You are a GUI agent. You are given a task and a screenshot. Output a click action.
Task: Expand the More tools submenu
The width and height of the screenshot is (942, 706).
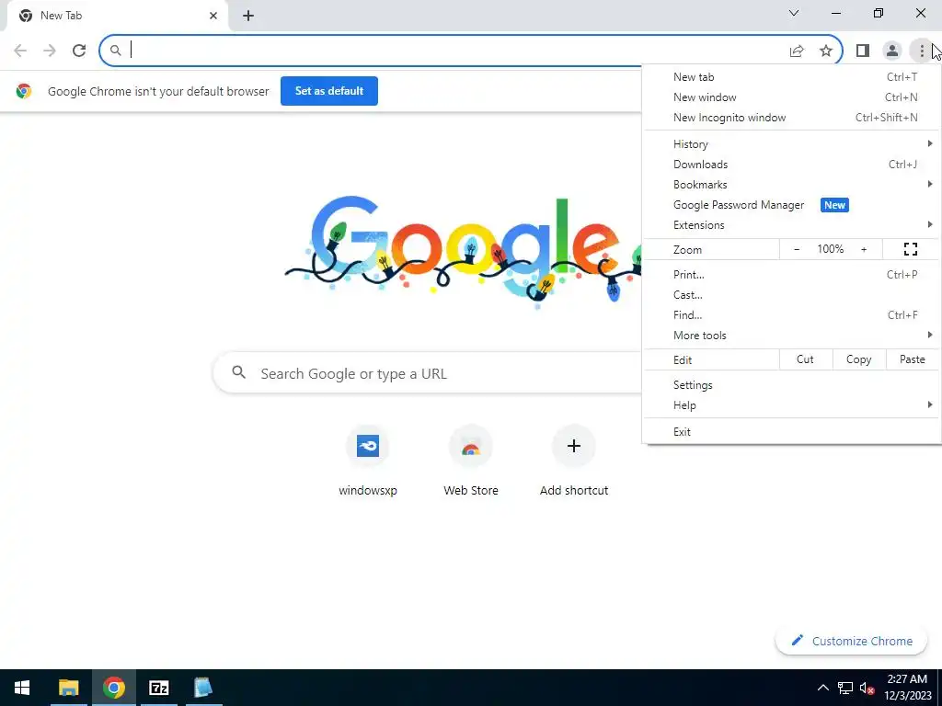point(792,336)
